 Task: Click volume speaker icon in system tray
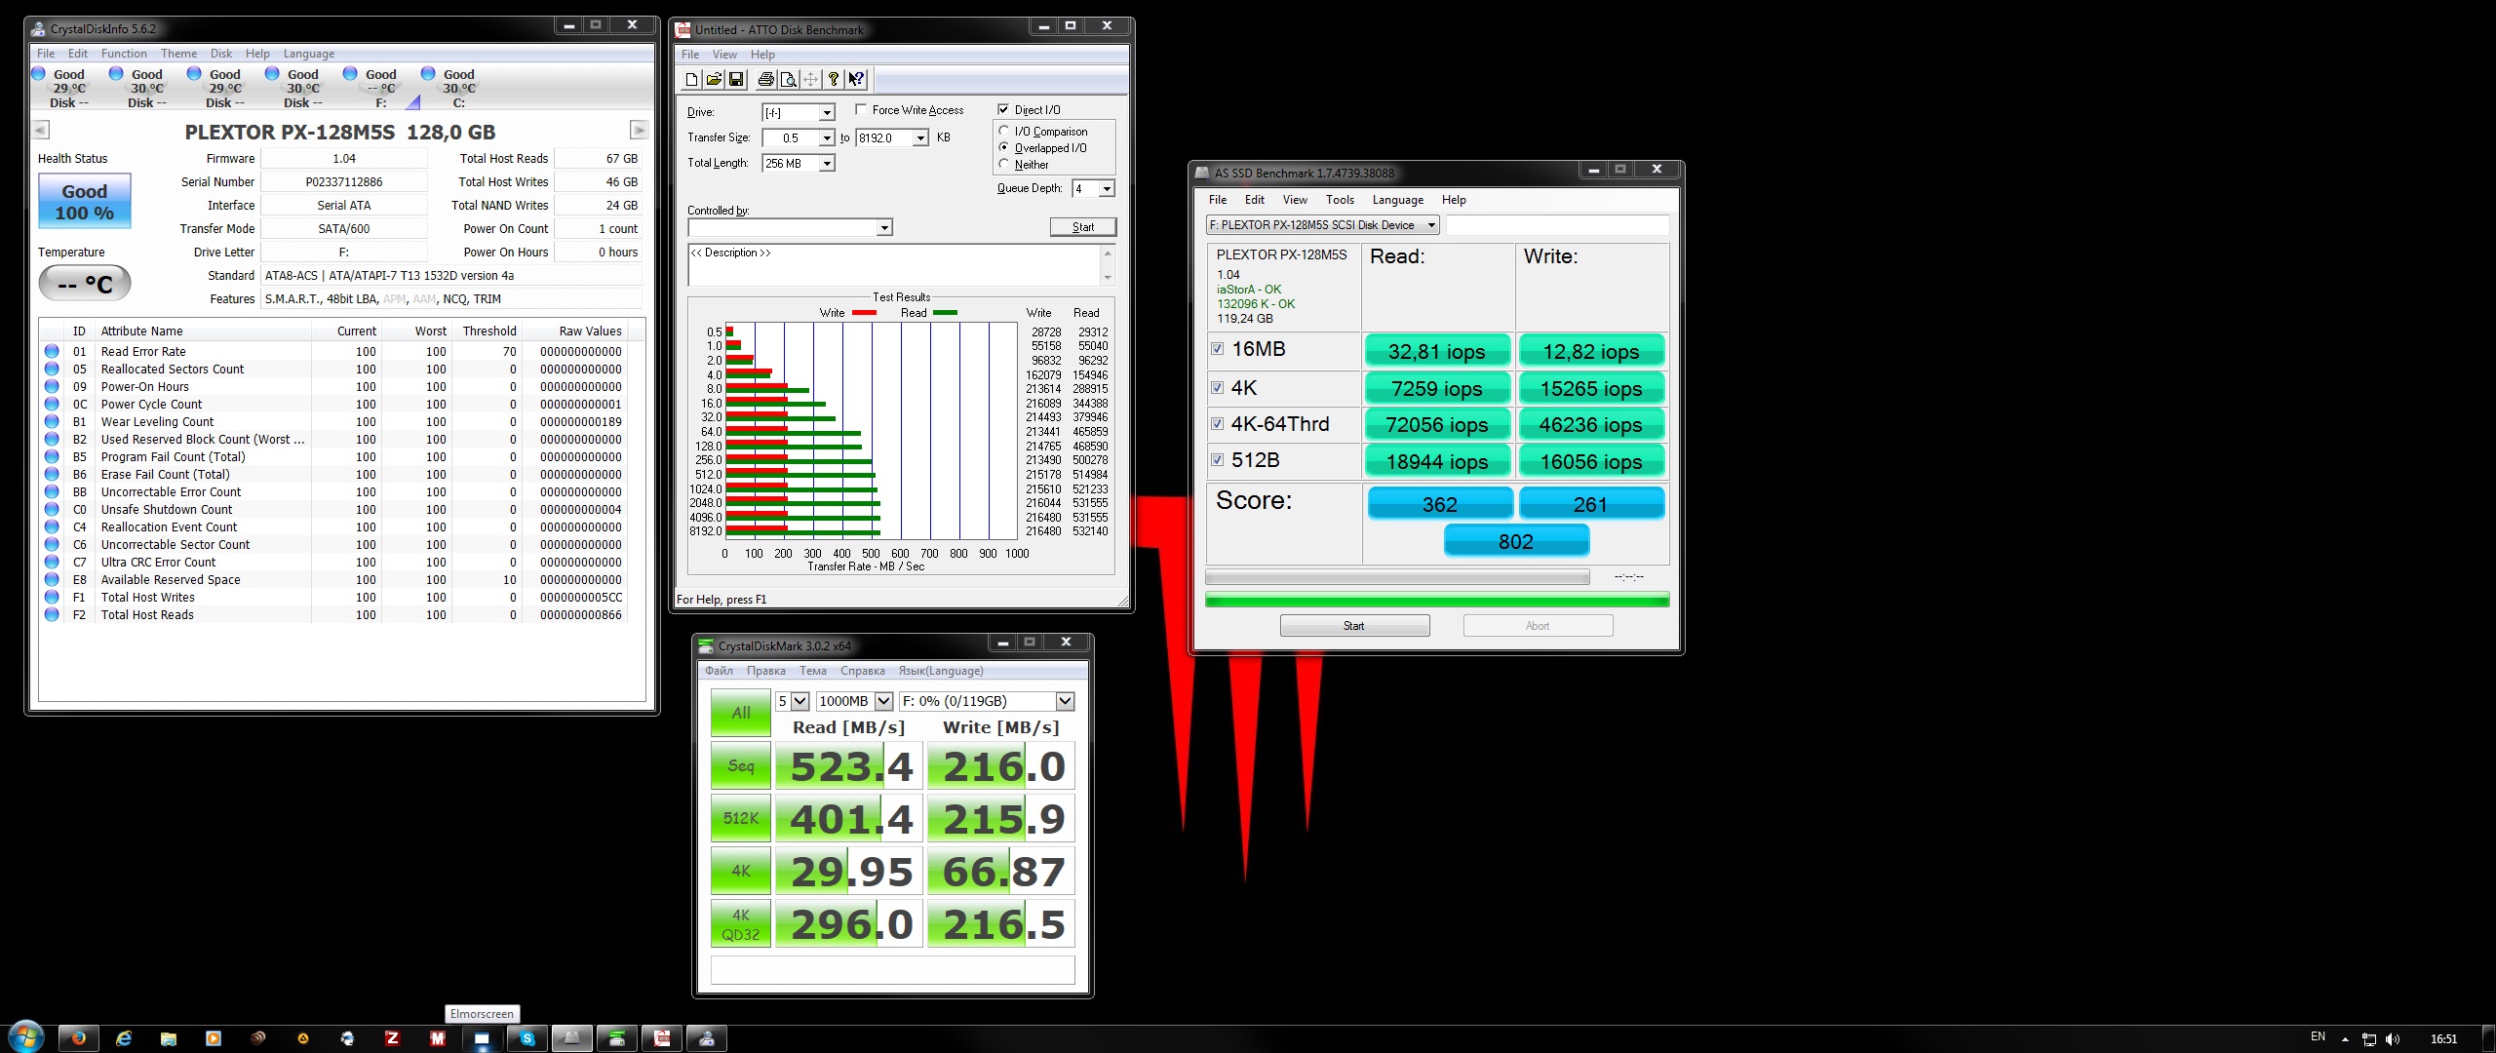[2392, 1039]
